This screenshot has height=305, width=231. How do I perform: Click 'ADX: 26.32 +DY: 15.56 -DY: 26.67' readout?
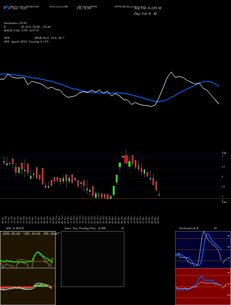pos(30,233)
